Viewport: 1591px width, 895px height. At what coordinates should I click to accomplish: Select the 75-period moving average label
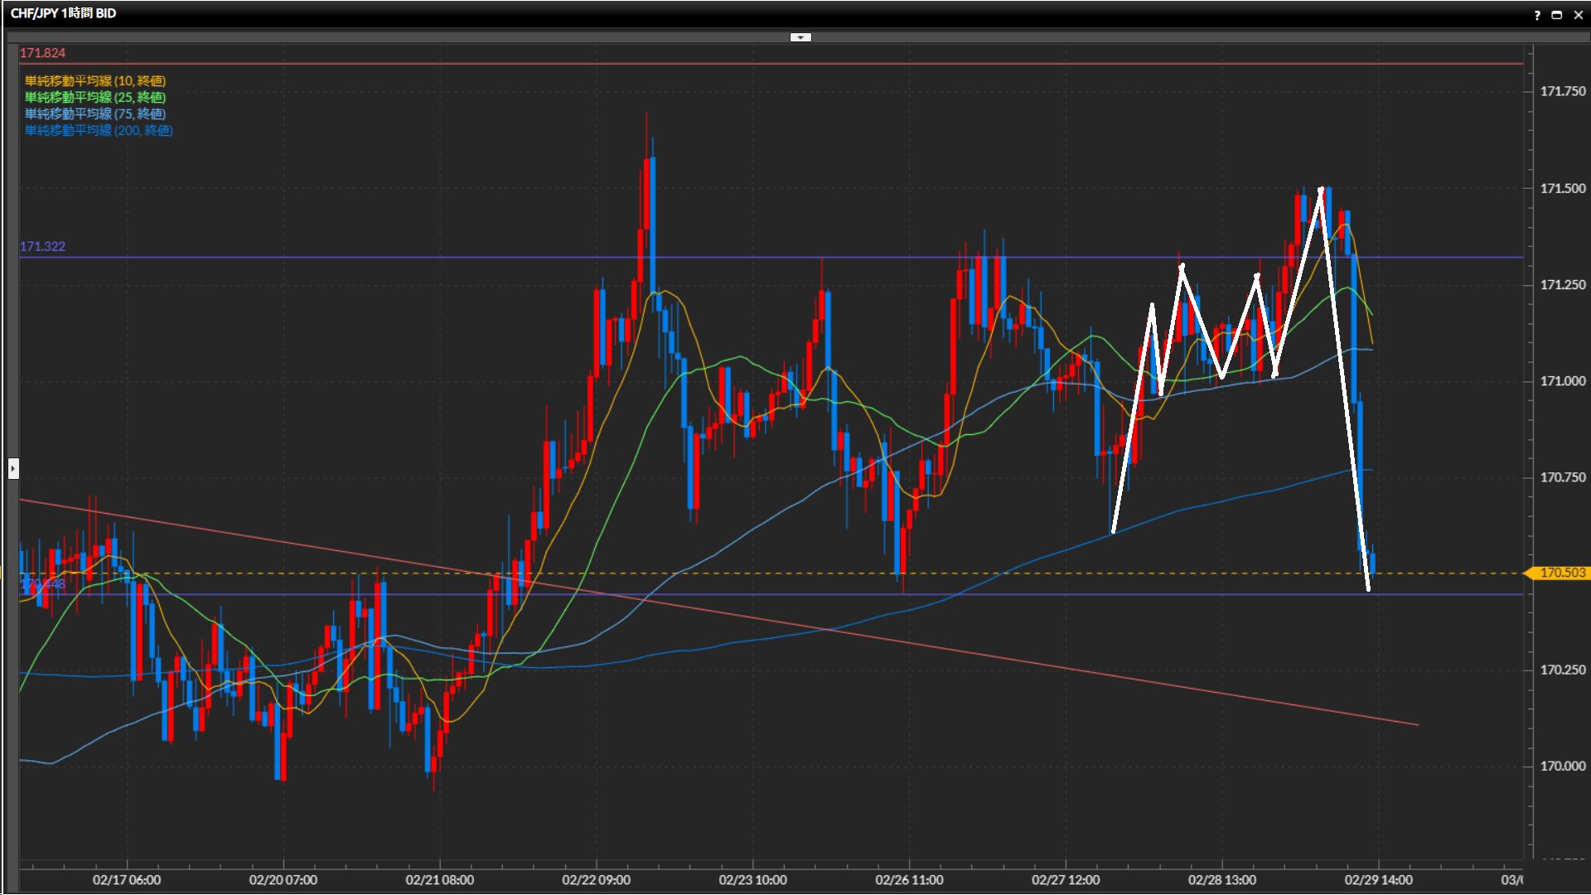pos(95,114)
